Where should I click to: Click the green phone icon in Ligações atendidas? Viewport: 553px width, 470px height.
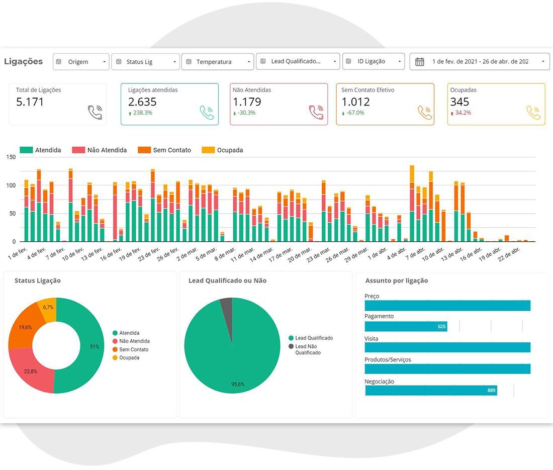pyautogui.click(x=207, y=113)
